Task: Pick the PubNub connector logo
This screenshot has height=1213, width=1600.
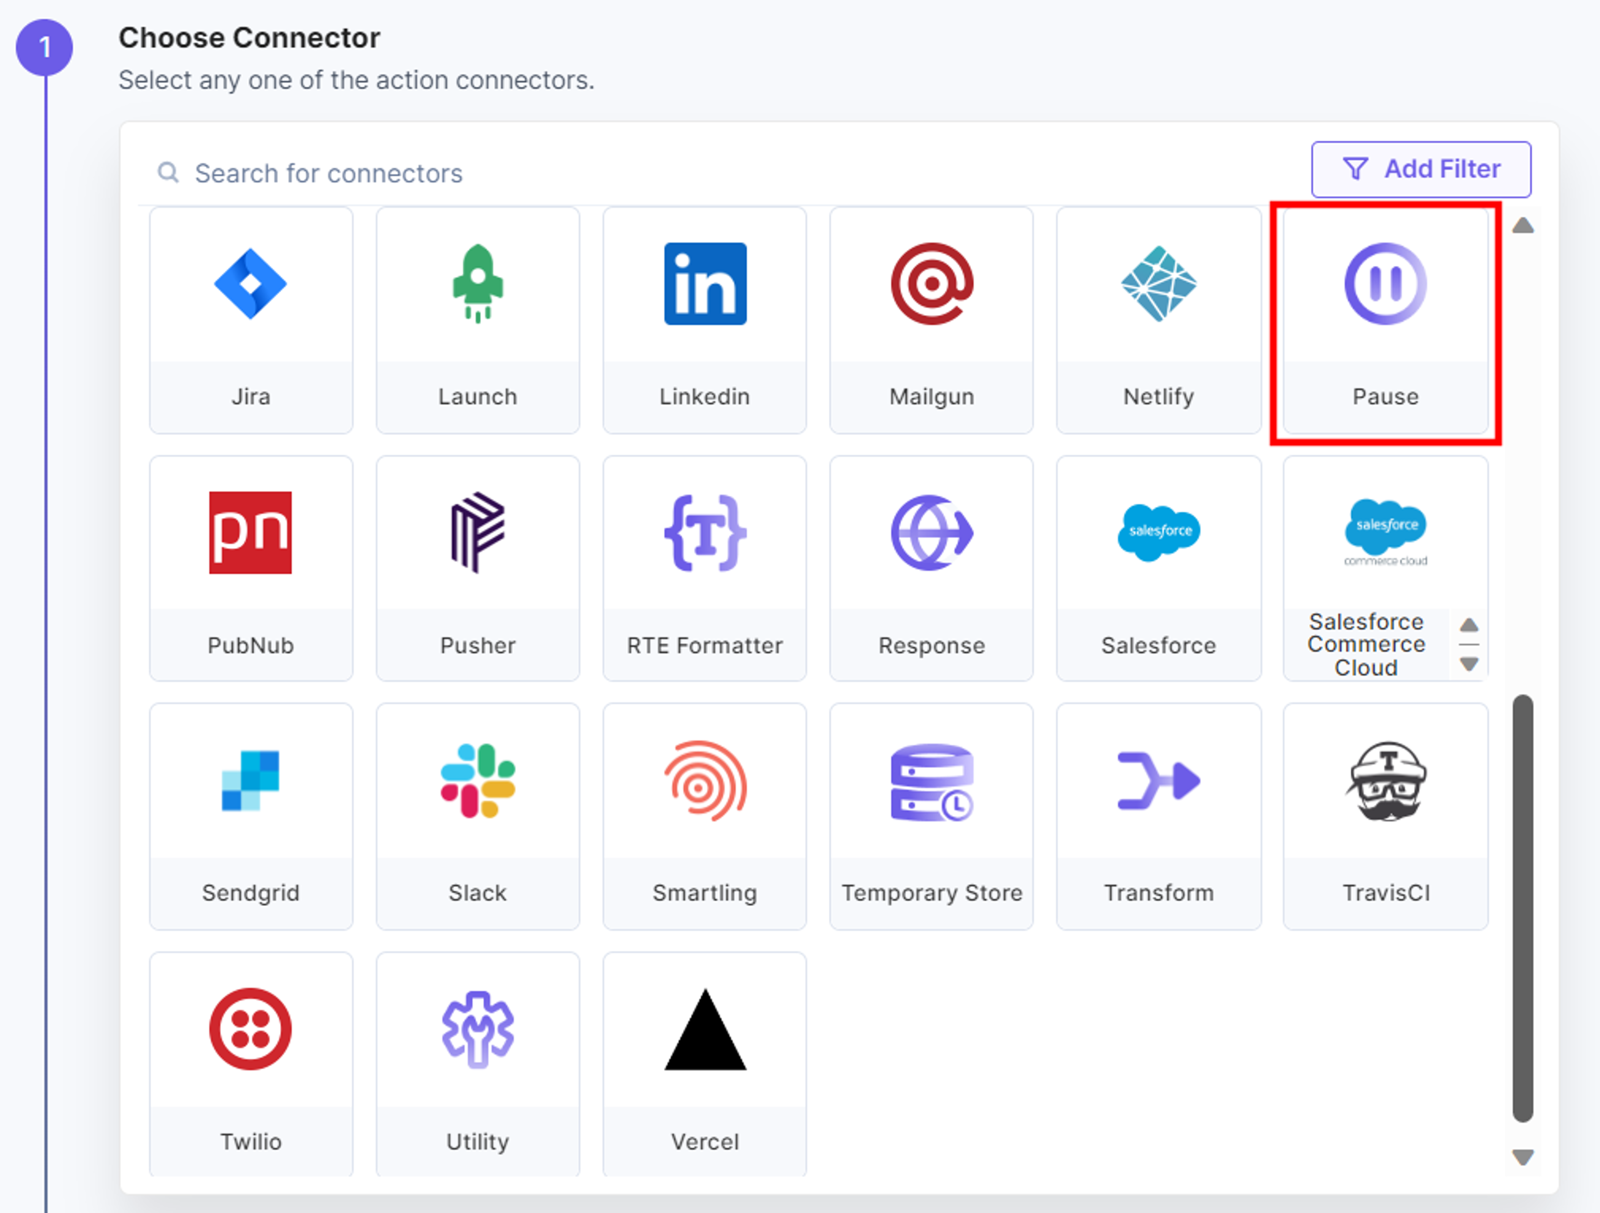Action: pyautogui.click(x=250, y=533)
